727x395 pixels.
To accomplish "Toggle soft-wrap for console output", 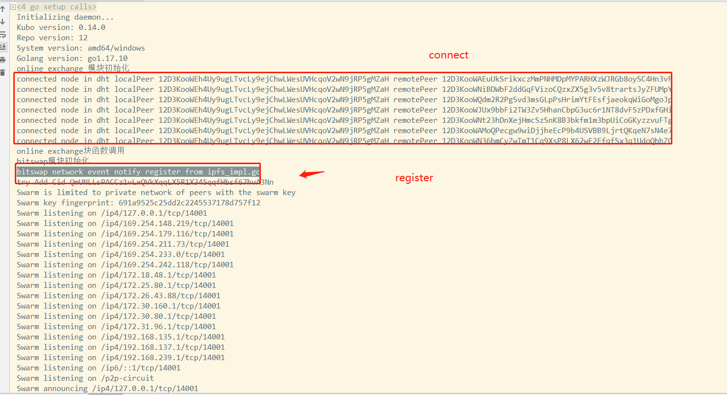I will [x=2, y=34].
